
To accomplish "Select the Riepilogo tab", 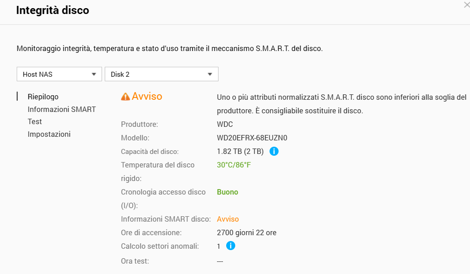I will coord(43,97).
